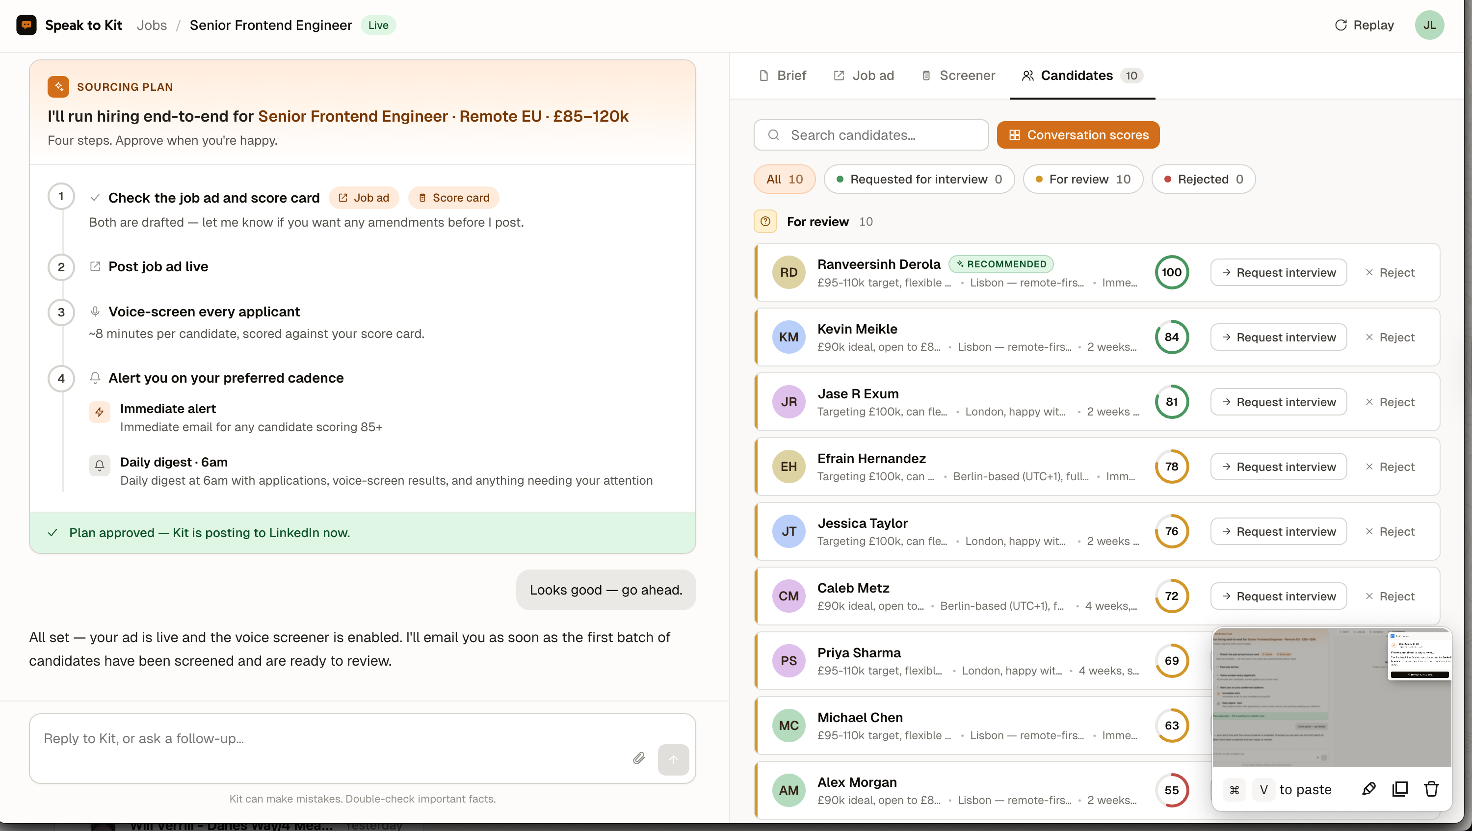The height and width of the screenshot is (831, 1472).
Task: Open the Score card chip in step 1
Action: (x=454, y=198)
